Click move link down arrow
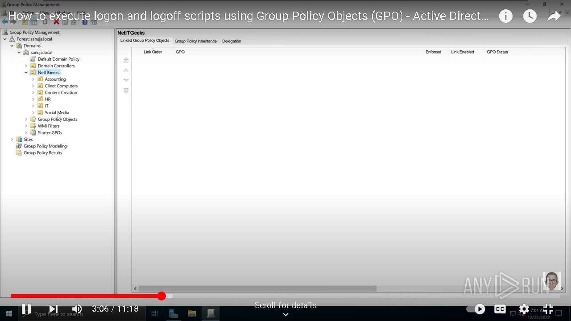571x321 pixels. pos(126,80)
